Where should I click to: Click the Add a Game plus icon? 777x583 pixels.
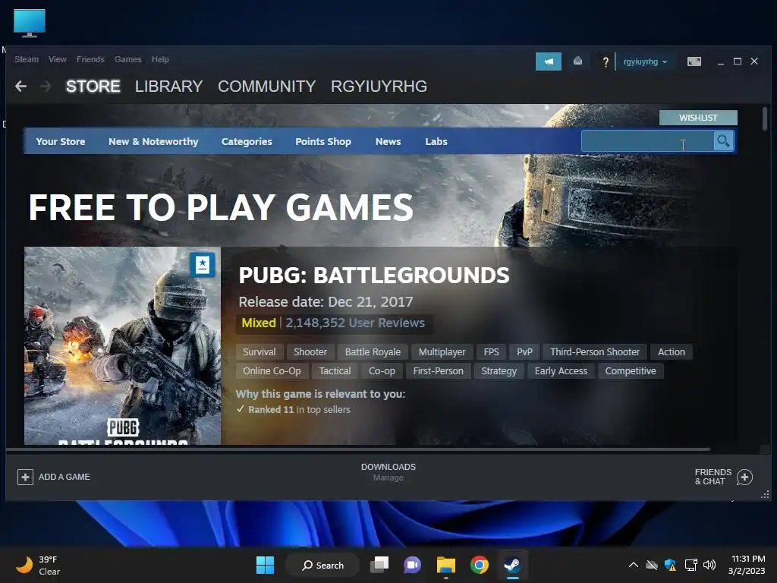[x=25, y=477]
